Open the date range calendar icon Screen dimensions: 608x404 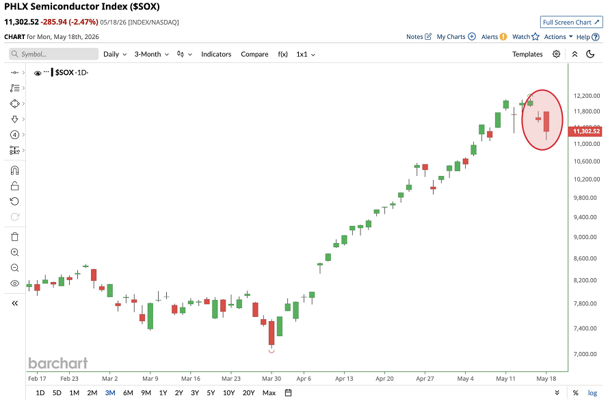pyautogui.click(x=288, y=393)
